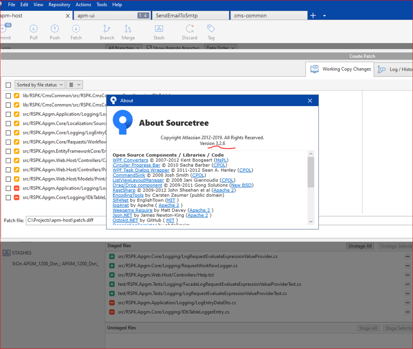The height and width of the screenshot is (349, 413).
Task: Open the tab list dropdown arrow
Action: coord(325,16)
